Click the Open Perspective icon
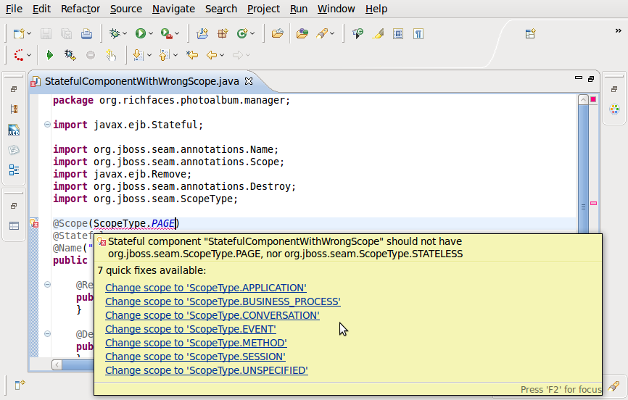 [x=530, y=33]
